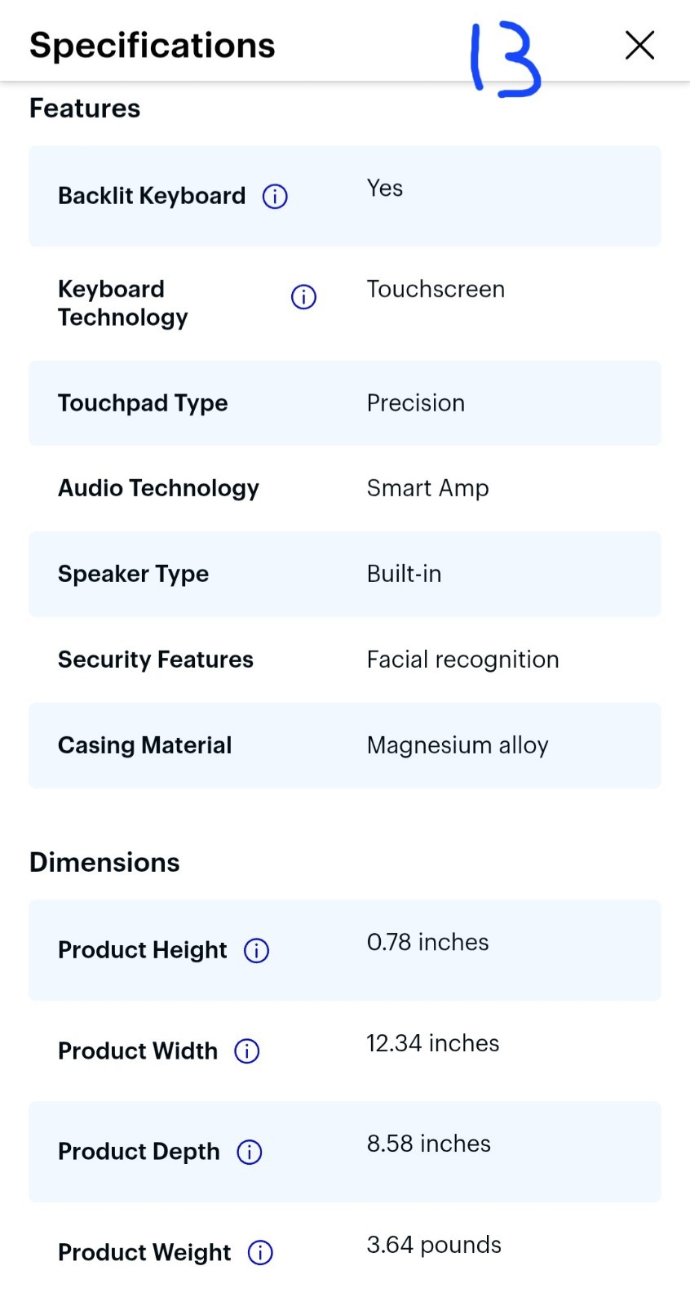Image resolution: width=690 pixels, height=1306 pixels.
Task: Select the Speaker Type label
Action: [x=133, y=574]
